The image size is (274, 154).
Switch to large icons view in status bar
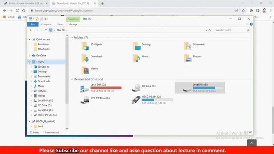click(250, 132)
